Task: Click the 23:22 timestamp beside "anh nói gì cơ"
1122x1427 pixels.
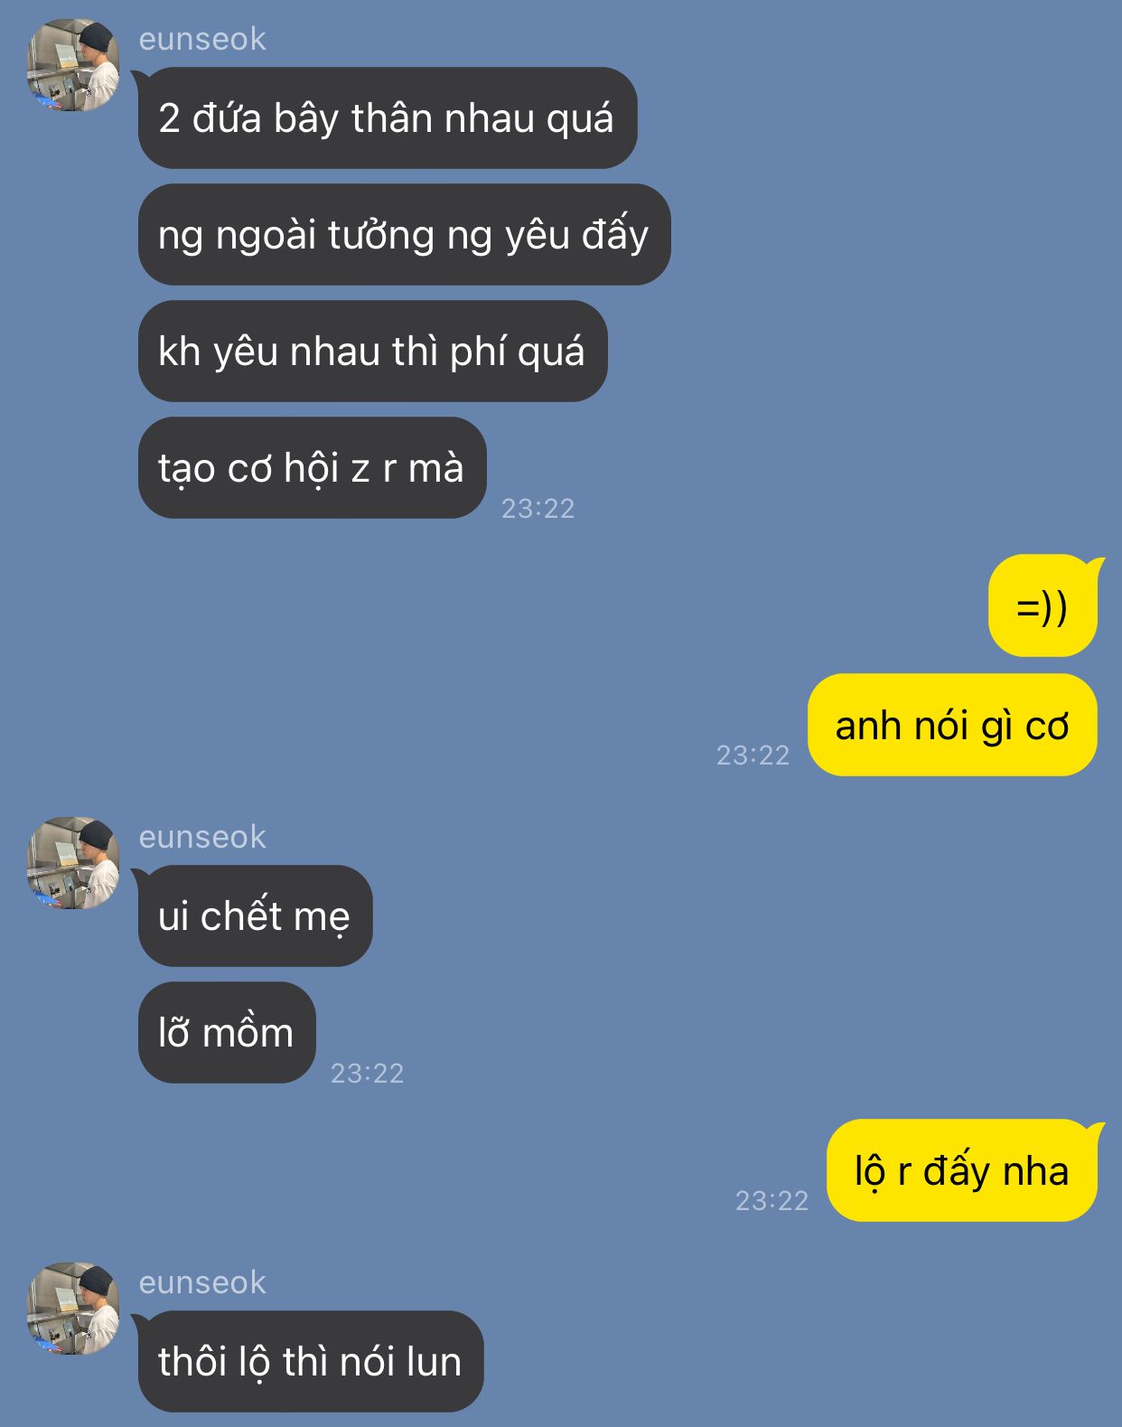Action: click(753, 755)
